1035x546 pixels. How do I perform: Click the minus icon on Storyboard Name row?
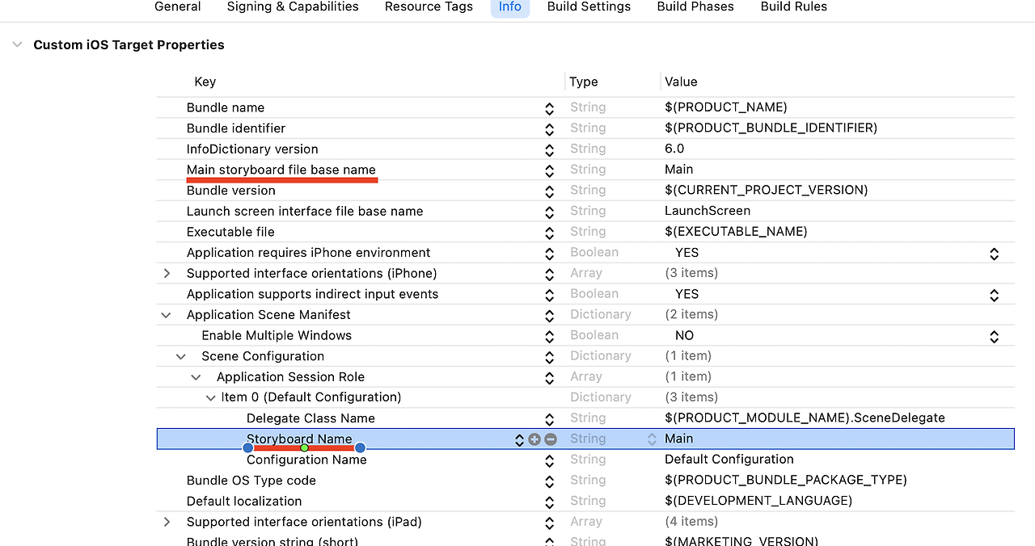(551, 439)
